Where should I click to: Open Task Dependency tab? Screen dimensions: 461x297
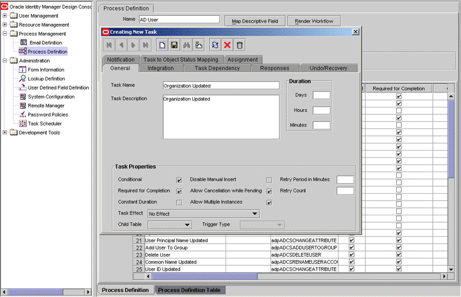(217, 68)
